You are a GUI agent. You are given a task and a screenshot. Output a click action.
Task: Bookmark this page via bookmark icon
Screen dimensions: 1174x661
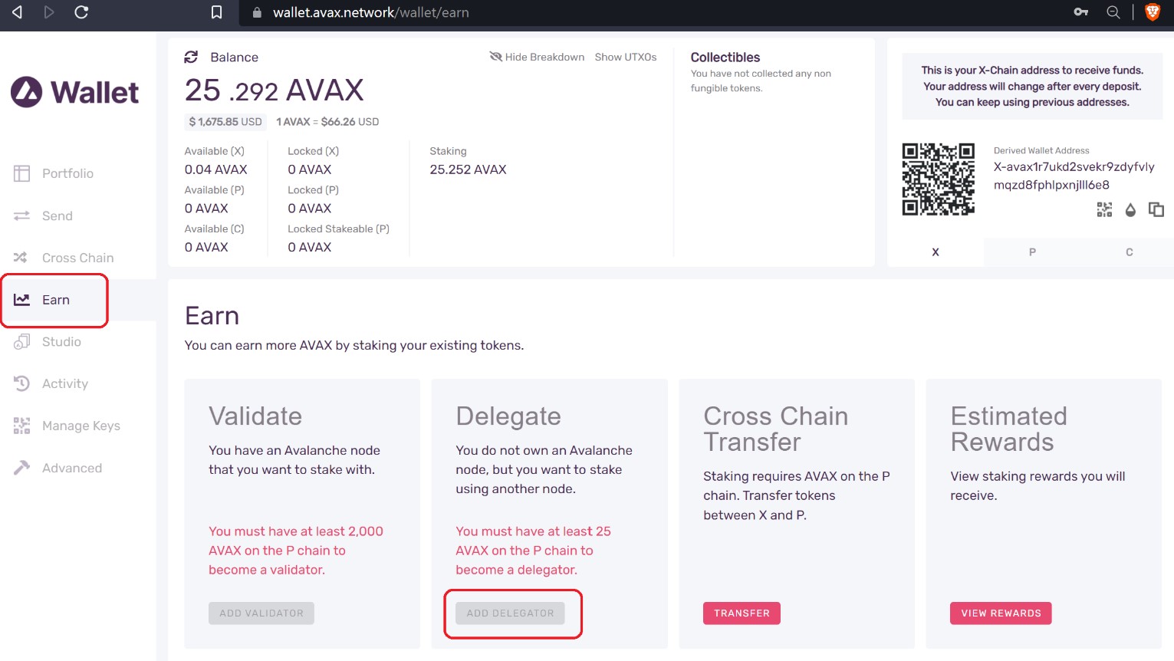click(217, 12)
